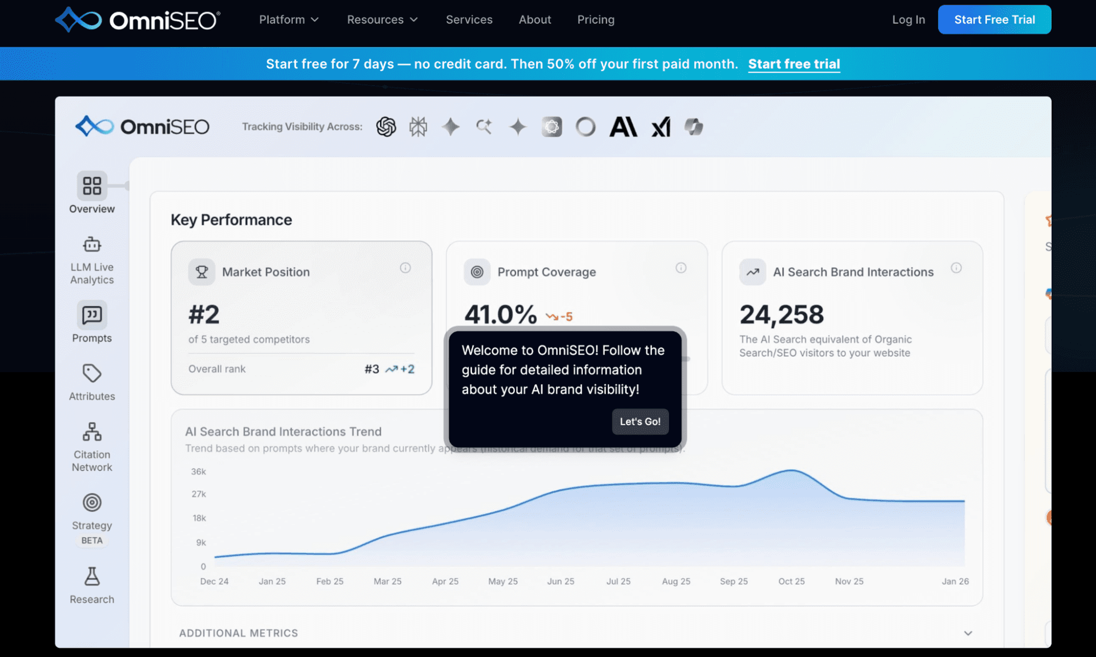Click the ChatGPT tracking icon
1096x657 pixels.
[386, 127]
